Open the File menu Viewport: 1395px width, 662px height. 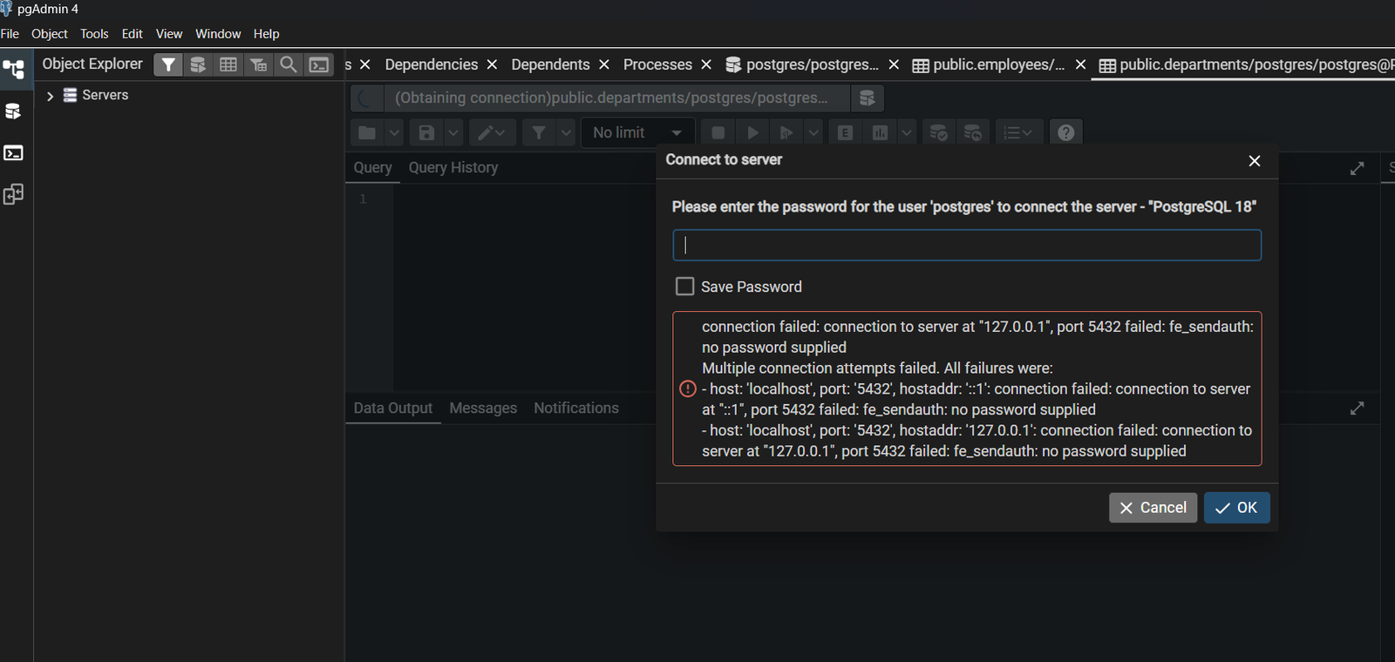(10, 34)
